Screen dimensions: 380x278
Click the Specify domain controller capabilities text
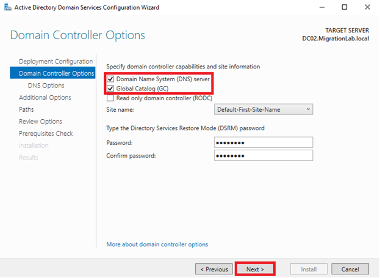pos(183,67)
